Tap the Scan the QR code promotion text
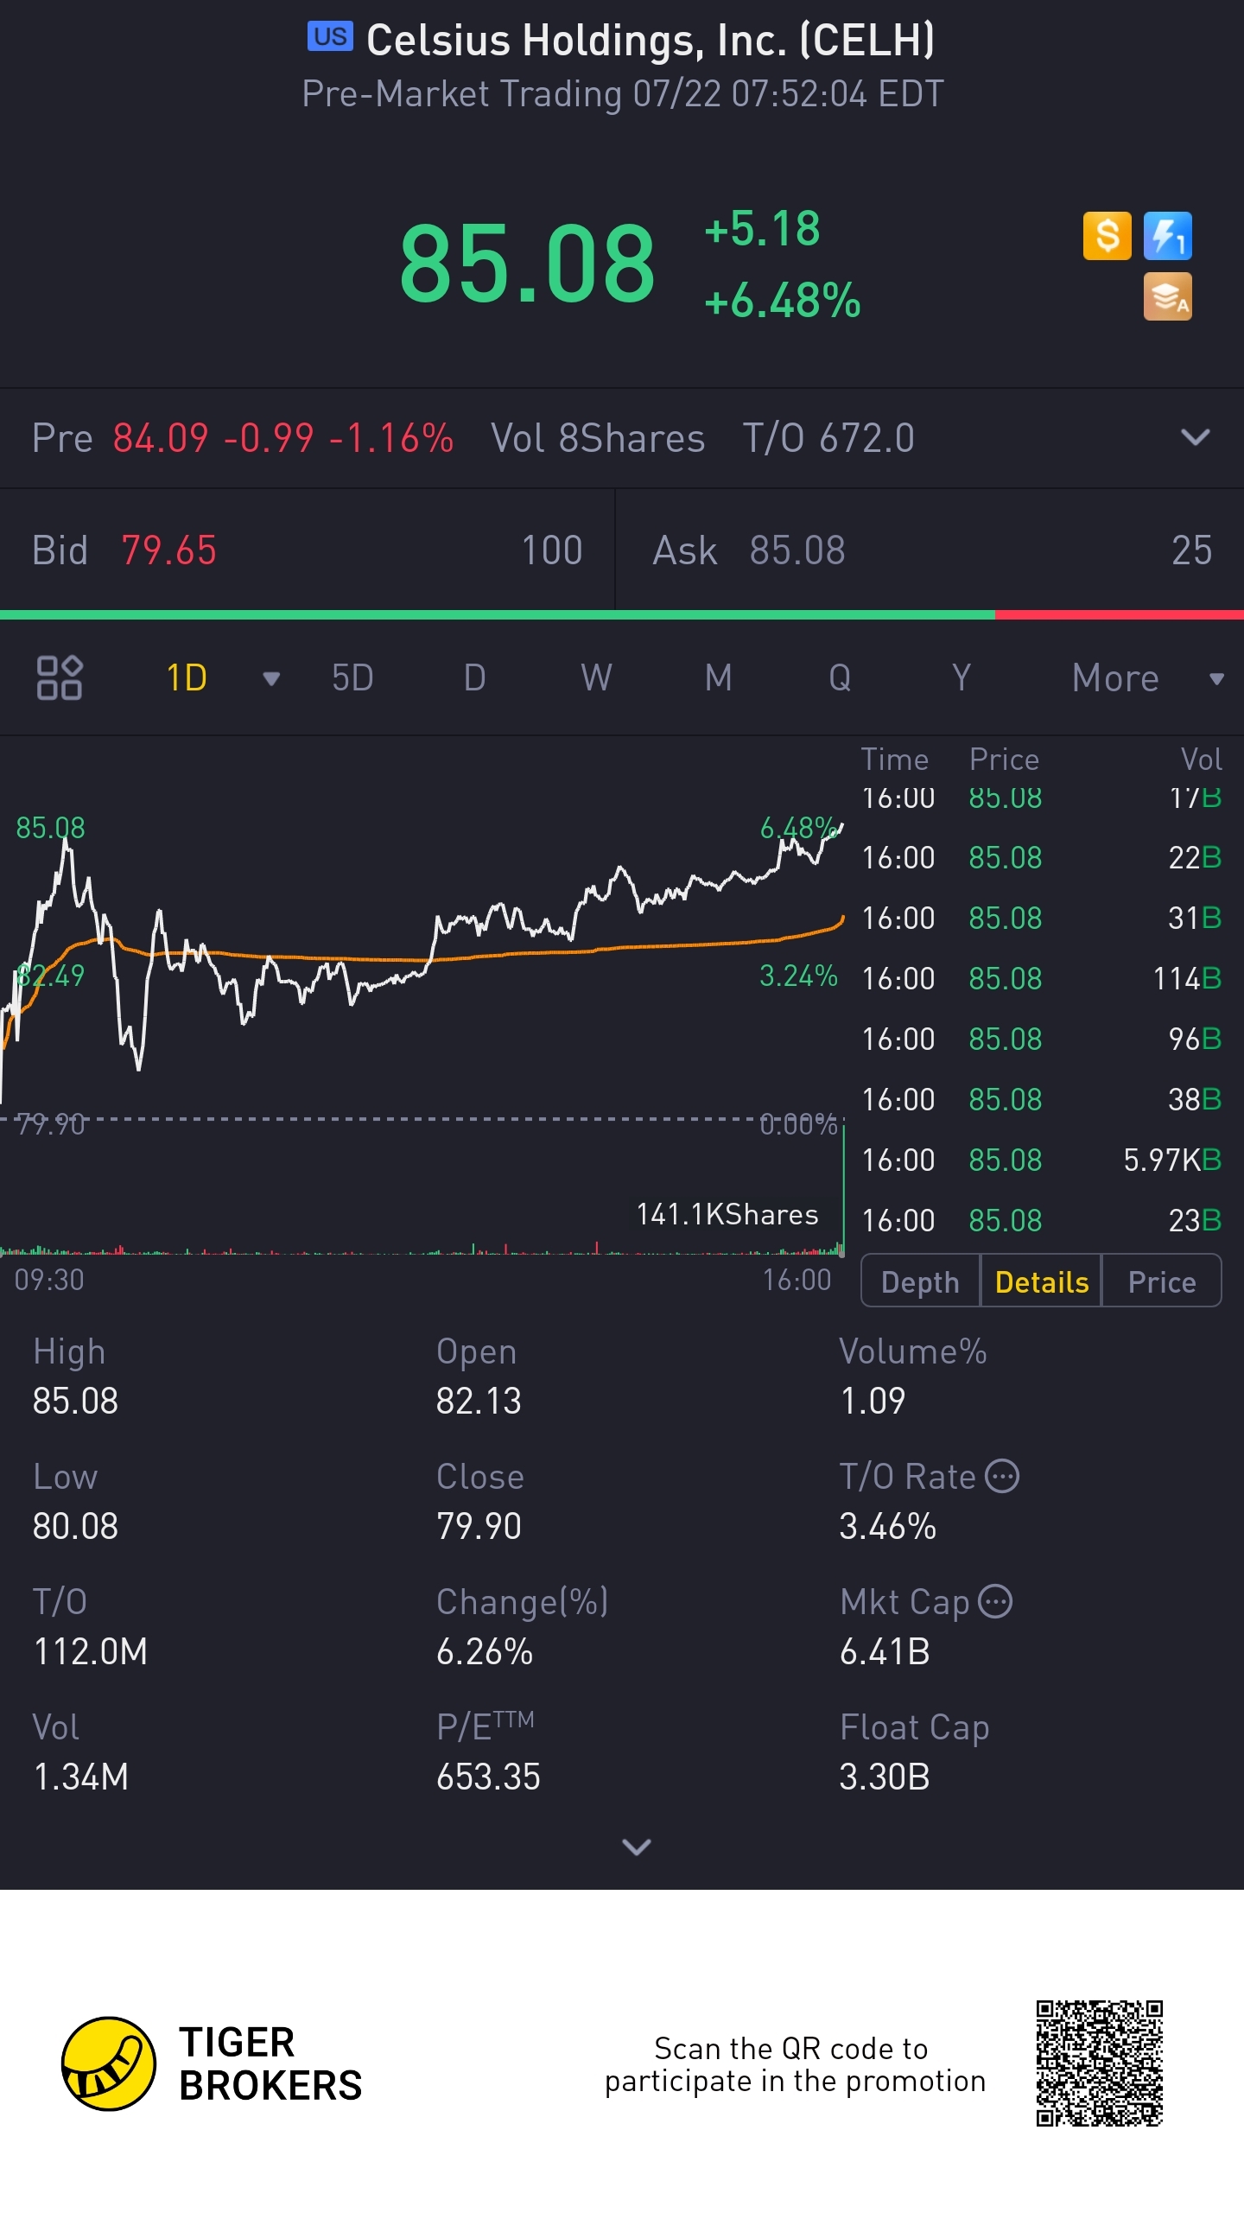Viewport: 1244px width, 2238px height. [x=795, y=2064]
